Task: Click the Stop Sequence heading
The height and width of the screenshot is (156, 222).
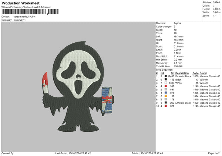Action: click(x=165, y=70)
